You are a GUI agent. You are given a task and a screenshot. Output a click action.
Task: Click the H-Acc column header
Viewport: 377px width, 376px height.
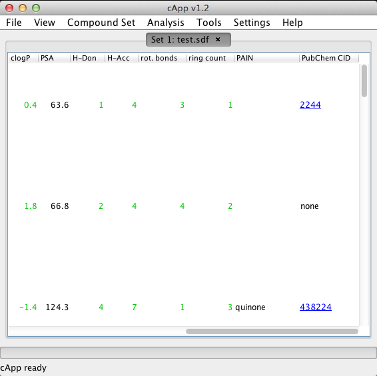pyautogui.click(x=121, y=58)
